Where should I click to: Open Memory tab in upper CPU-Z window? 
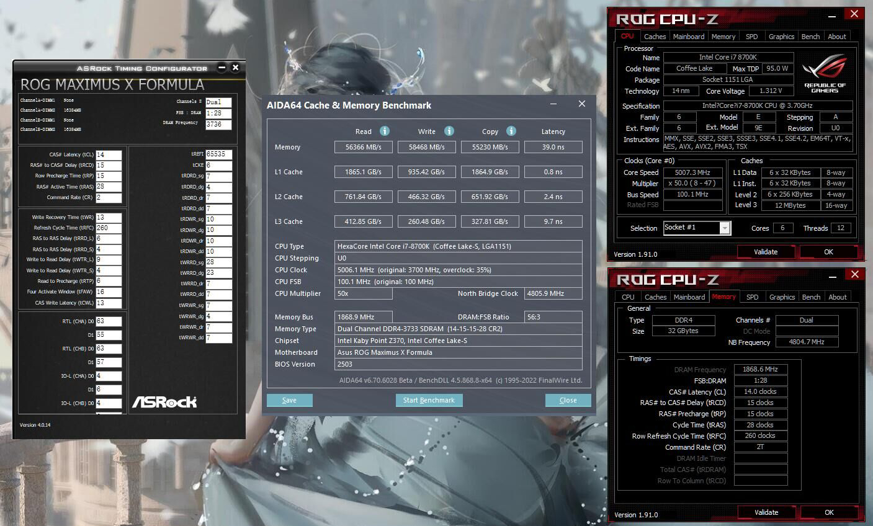(x=723, y=37)
